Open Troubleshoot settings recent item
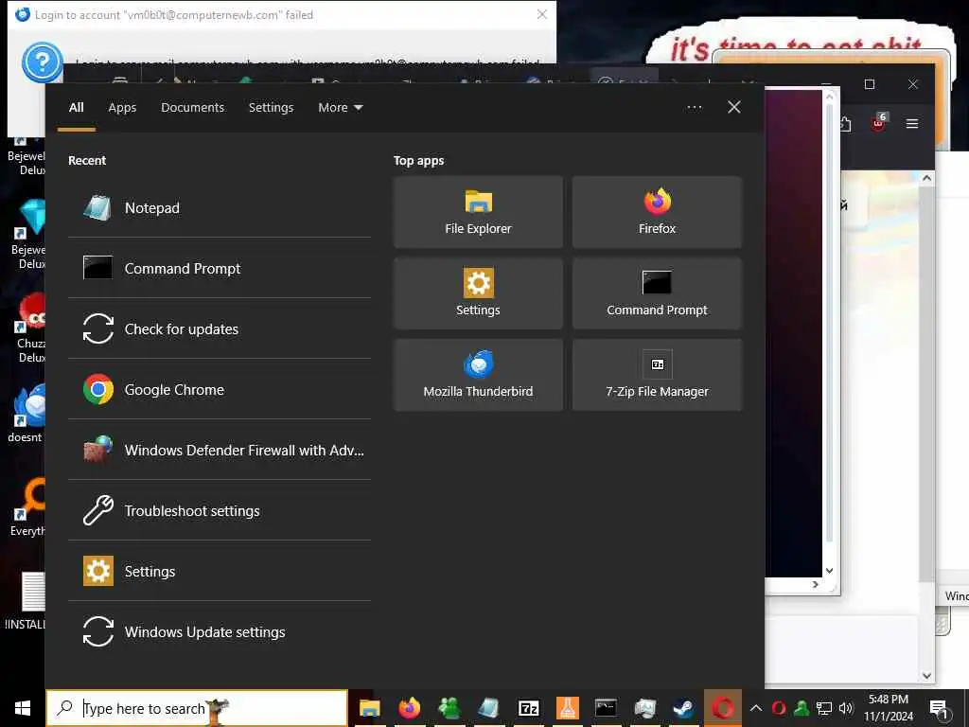969x727 pixels. [220, 510]
